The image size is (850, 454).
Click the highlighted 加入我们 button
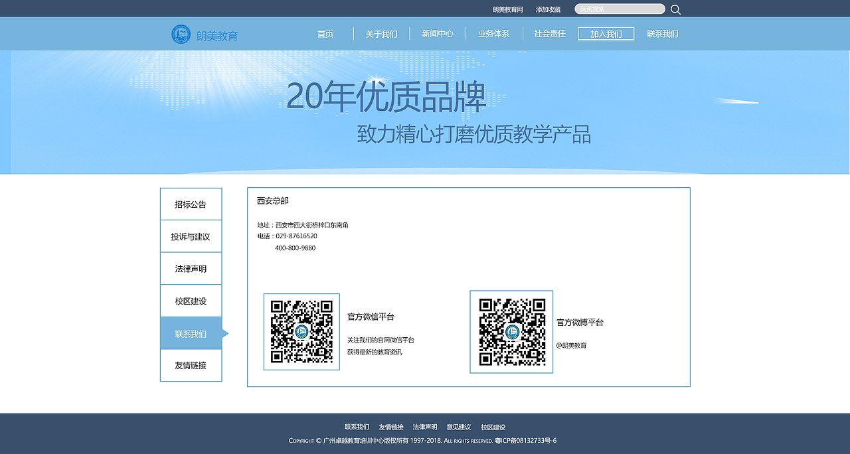[x=606, y=33]
